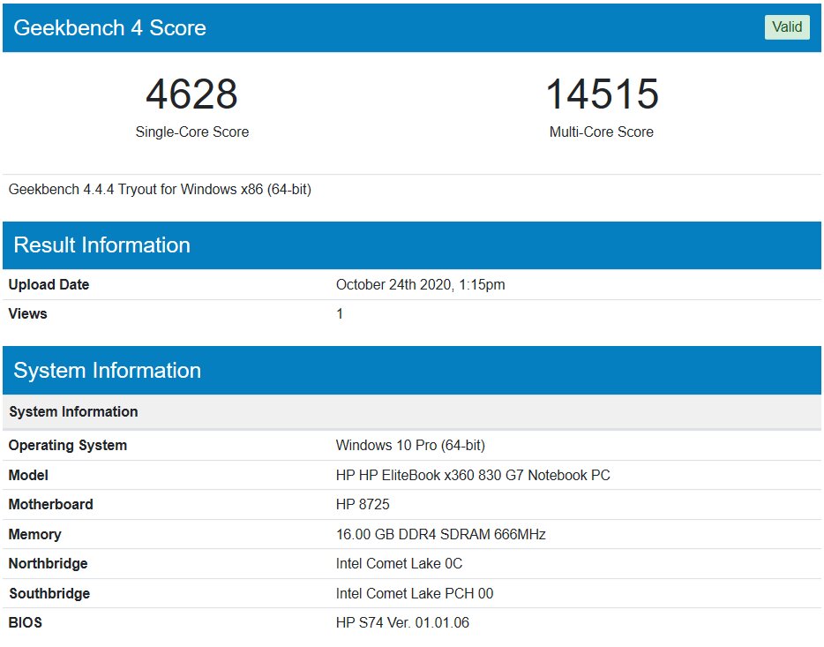Click the Northbridge value Intel Comet Lake 0C
Viewport: 824px width, 647px height.
click(399, 564)
